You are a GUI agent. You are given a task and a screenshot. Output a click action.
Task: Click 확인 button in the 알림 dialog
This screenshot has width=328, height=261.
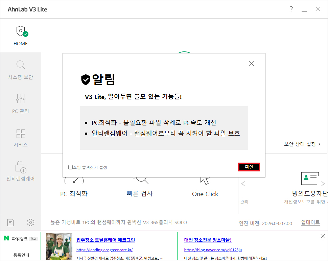[249, 167]
